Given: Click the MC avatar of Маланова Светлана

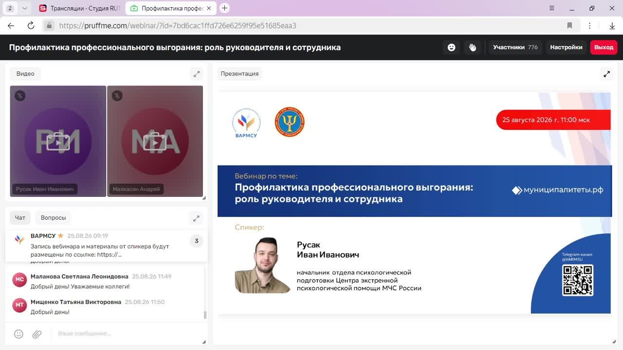Looking at the screenshot, I should point(19,280).
